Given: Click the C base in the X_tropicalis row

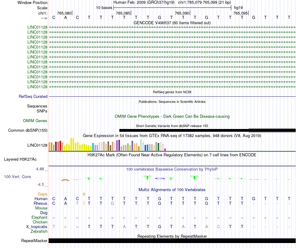Looking at the screenshot, I should [x=218, y=227].
